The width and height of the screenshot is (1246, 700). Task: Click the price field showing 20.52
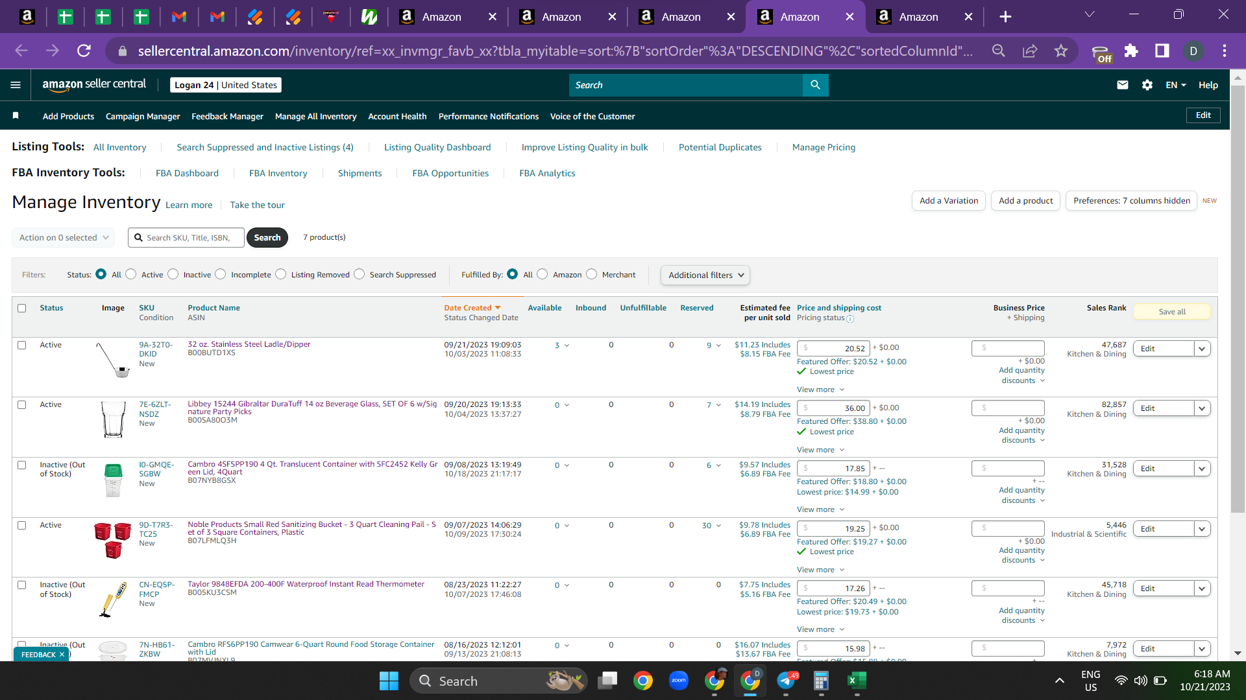[833, 349]
